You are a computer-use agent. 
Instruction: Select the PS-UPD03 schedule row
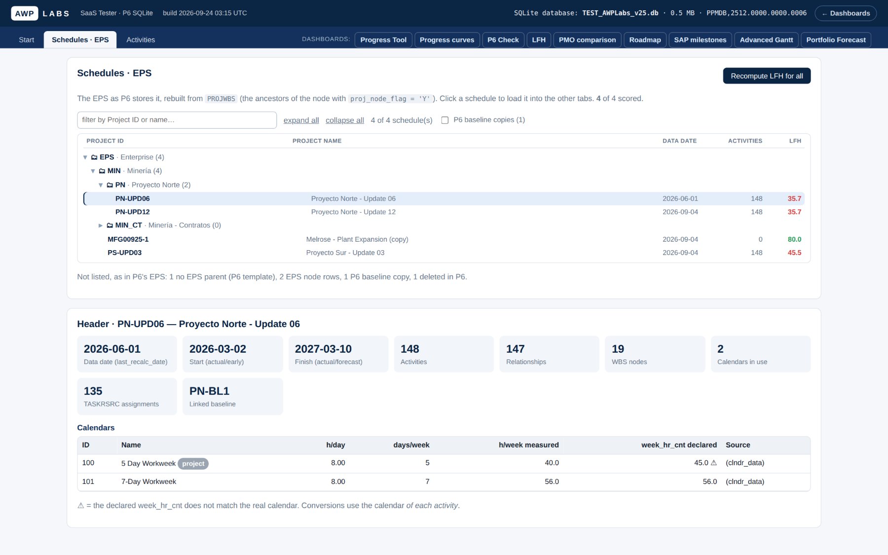pyautogui.click(x=444, y=253)
